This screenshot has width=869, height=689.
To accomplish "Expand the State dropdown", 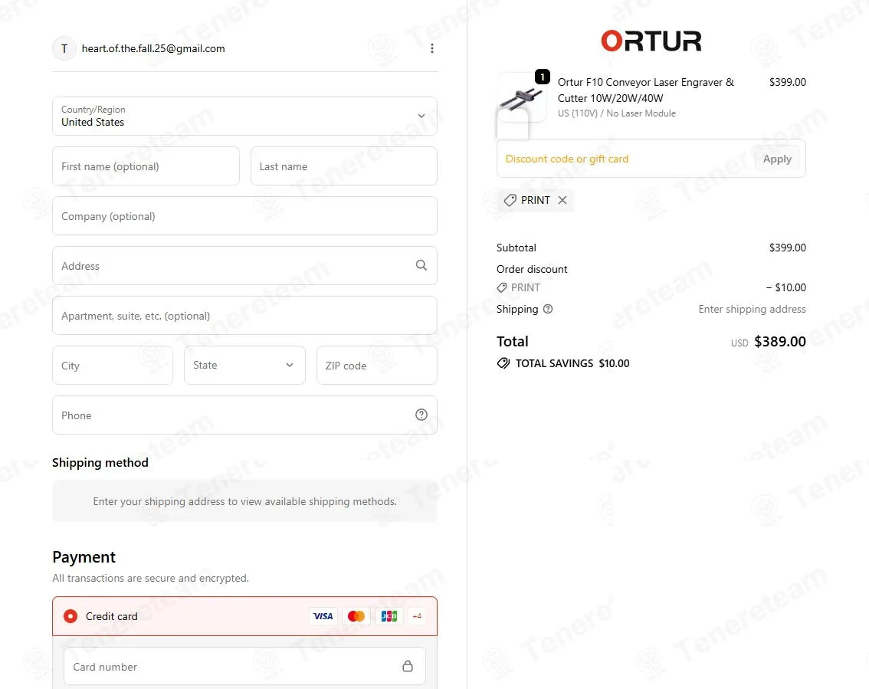I will coord(244,365).
